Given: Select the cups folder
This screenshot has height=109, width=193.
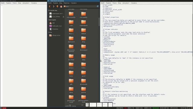Looking at the screenshot, I should (x=71, y=23).
